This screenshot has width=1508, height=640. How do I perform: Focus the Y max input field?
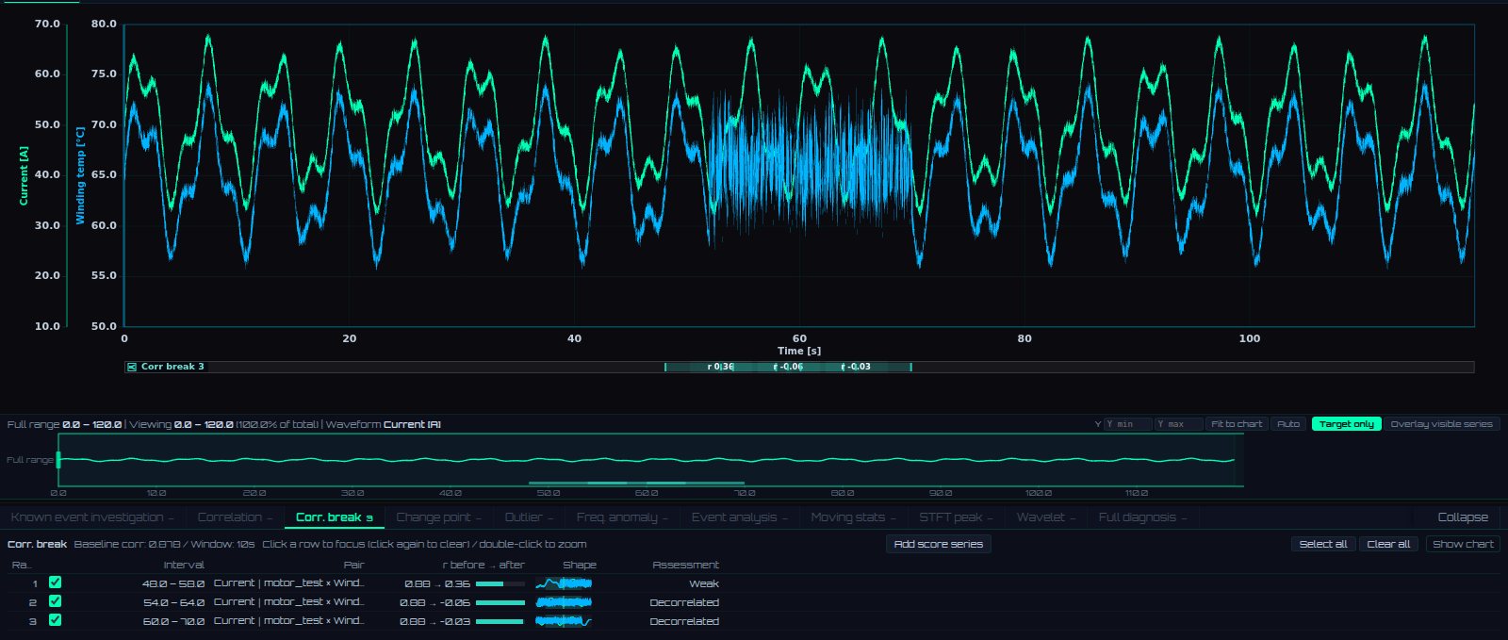1179,424
